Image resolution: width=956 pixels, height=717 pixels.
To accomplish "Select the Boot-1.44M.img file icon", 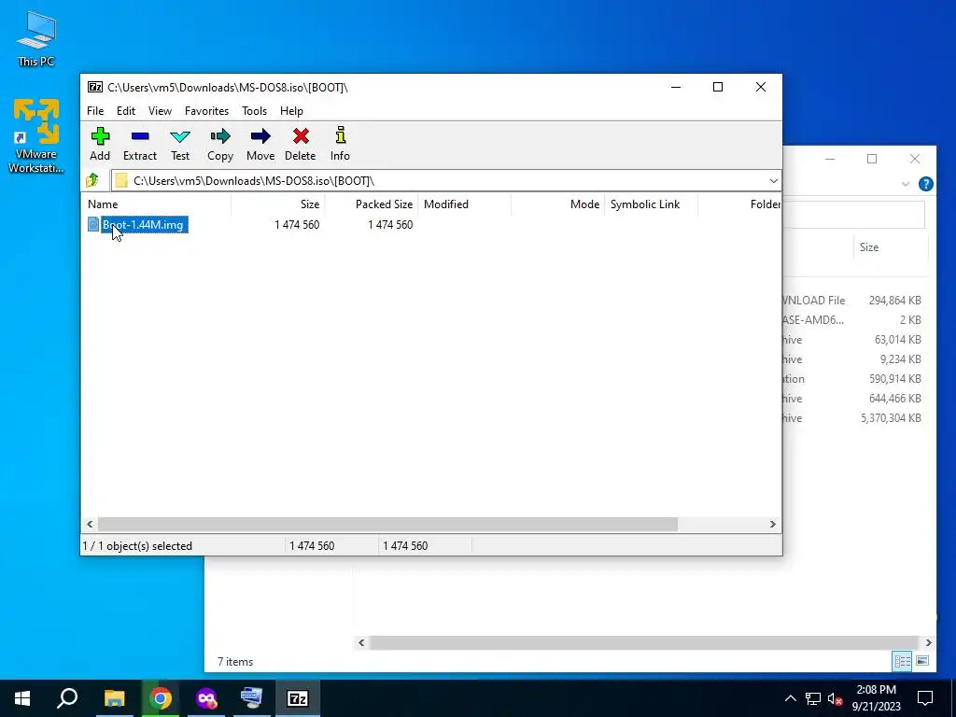I will tap(93, 224).
